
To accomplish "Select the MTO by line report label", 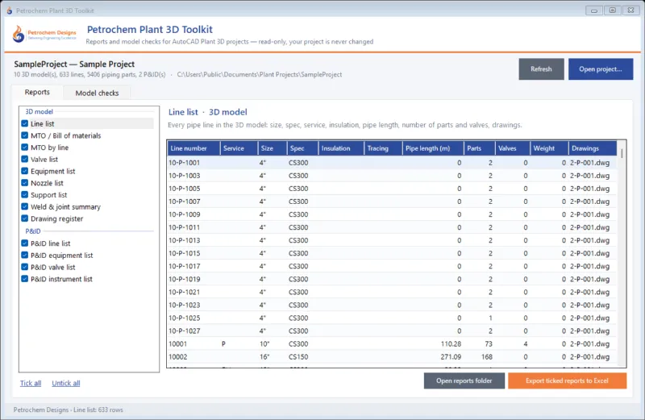I will click(49, 148).
